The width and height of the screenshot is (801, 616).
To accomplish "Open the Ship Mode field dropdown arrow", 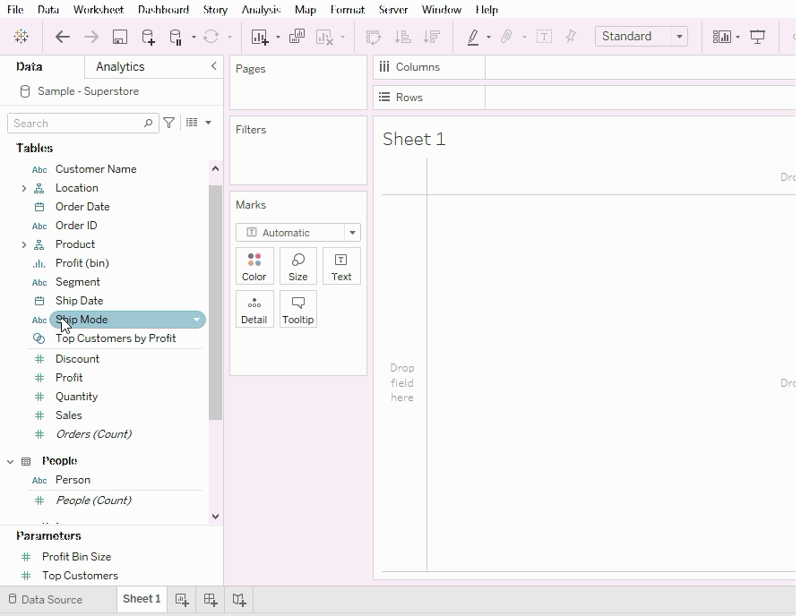I will (197, 320).
